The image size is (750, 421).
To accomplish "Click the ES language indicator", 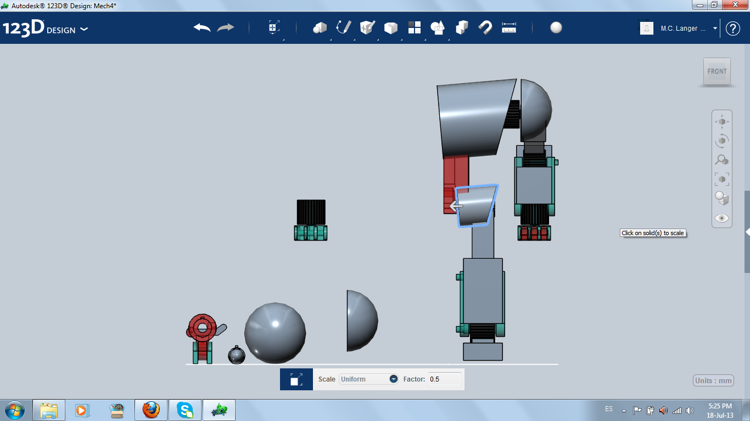I will [x=609, y=409].
